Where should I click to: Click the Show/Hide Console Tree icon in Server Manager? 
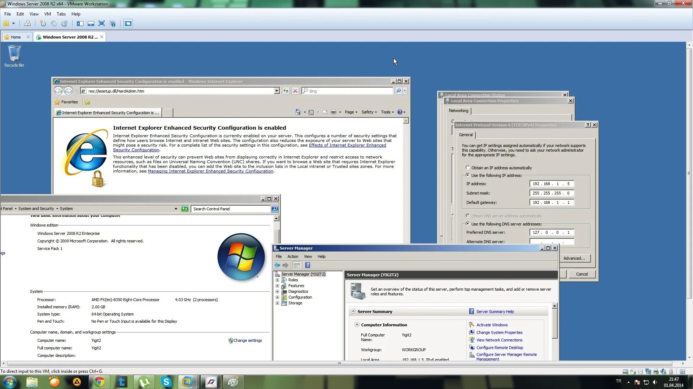click(297, 265)
